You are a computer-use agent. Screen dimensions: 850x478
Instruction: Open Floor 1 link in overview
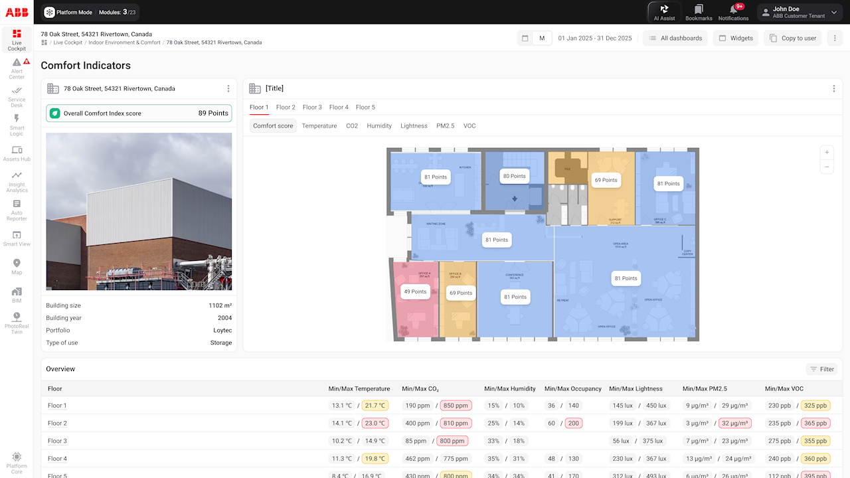(x=57, y=406)
